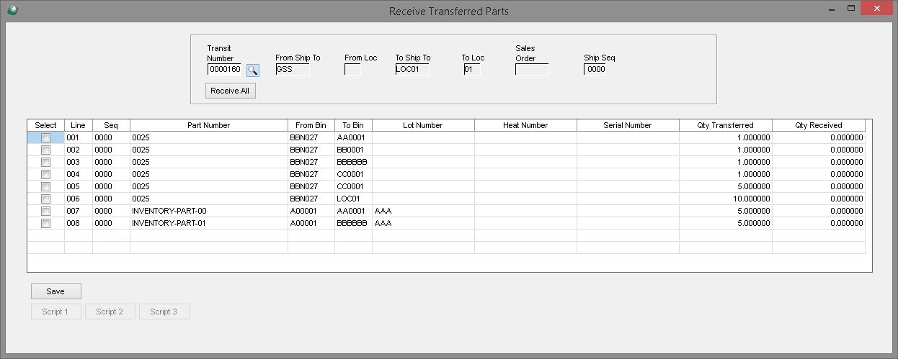
Task: Click the Script 2 button
Action: pyautogui.click(x=110, y=312)
